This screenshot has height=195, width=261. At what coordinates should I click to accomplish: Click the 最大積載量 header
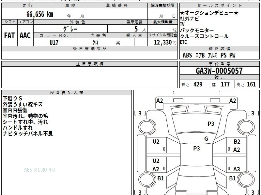[x=162, y=22]
